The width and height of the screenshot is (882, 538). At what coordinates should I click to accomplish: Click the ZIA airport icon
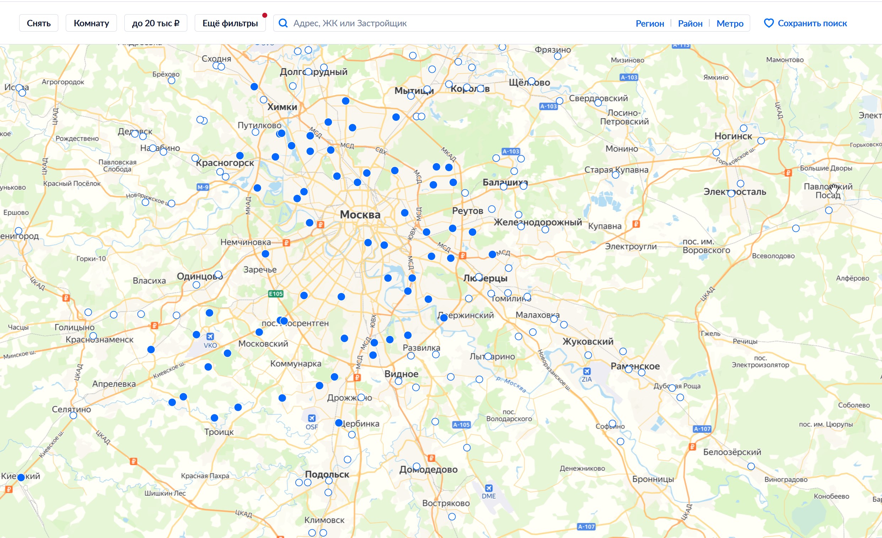pos(587,371)
